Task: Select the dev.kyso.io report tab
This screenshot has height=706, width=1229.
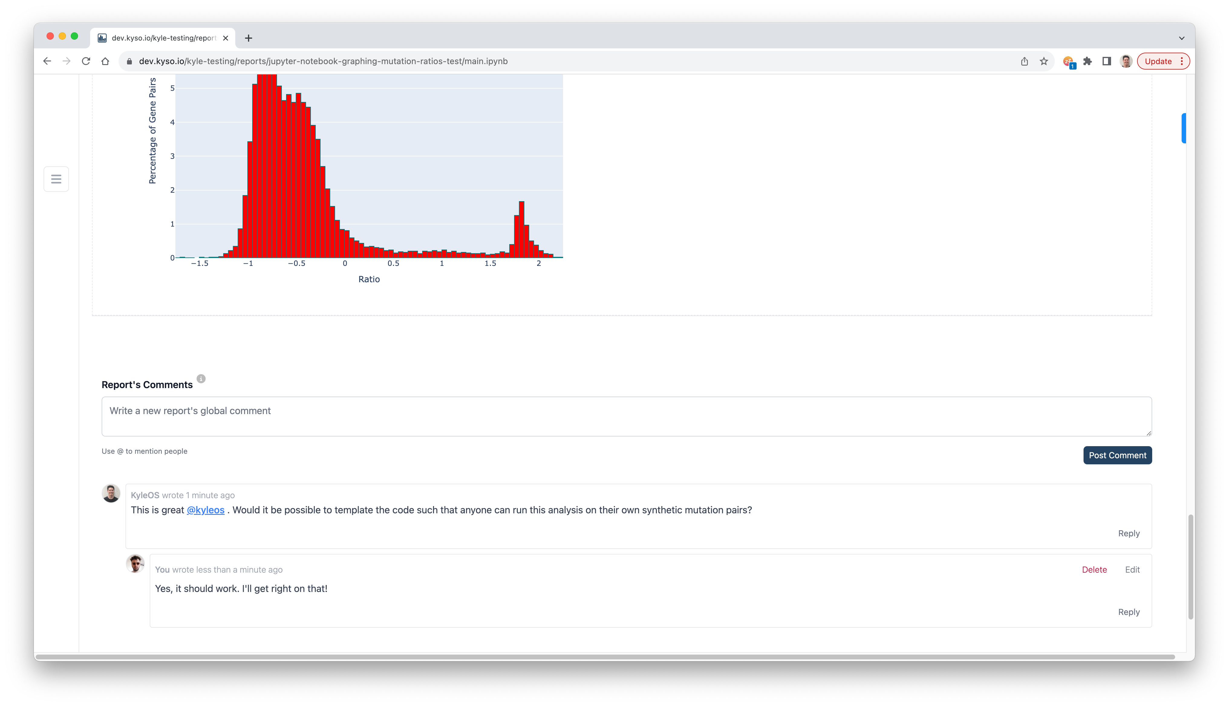Action: [x=163, y=38]
